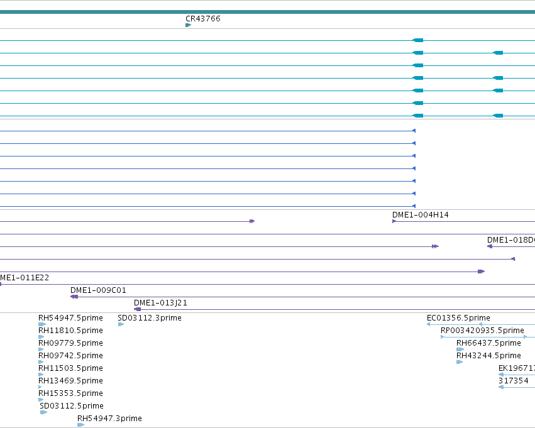This screenshot has width=535, height=428.
Task: Click the glyph under SD03112.3prime
Action: pos(121,324)
